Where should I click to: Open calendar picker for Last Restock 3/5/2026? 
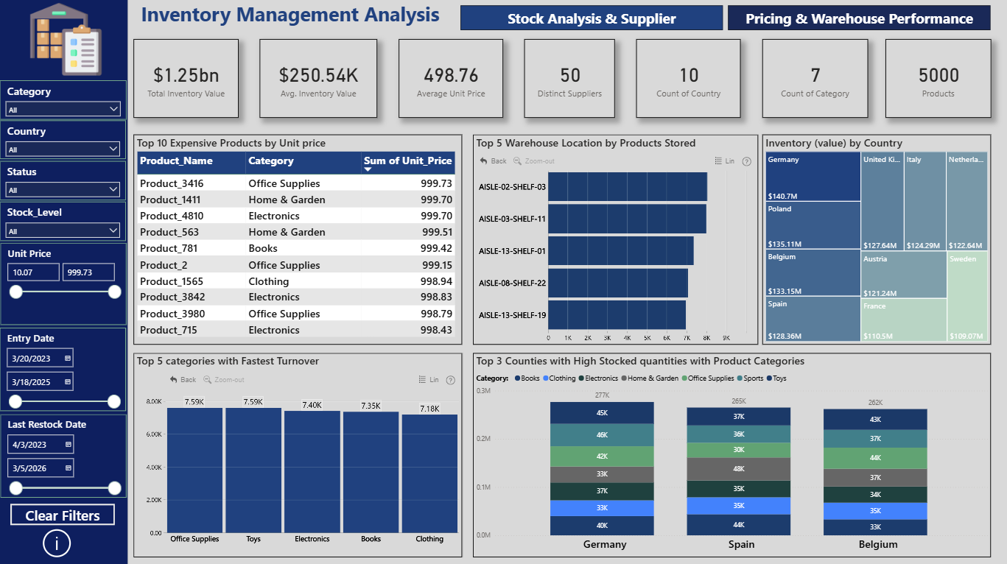[68, 468]
